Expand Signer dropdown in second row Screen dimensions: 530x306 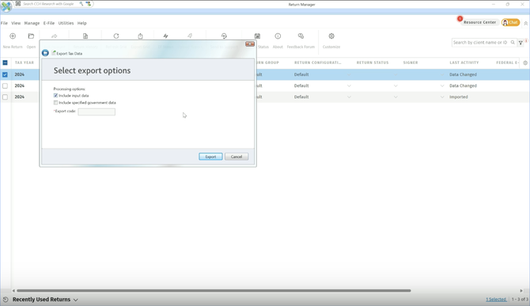(x=442, y=85)
